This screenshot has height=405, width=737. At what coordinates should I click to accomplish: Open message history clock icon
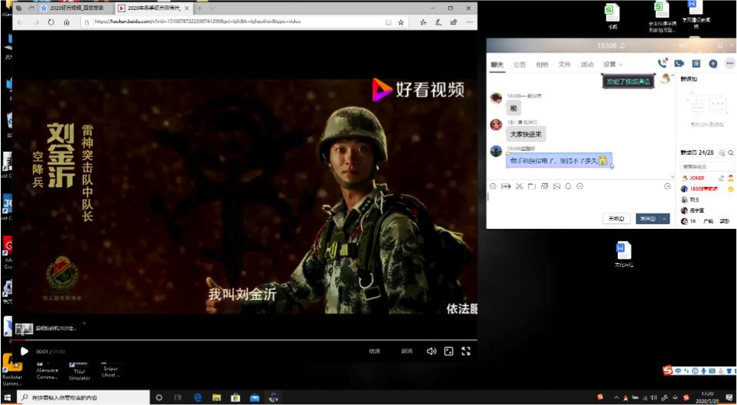[x=667, y=186]
